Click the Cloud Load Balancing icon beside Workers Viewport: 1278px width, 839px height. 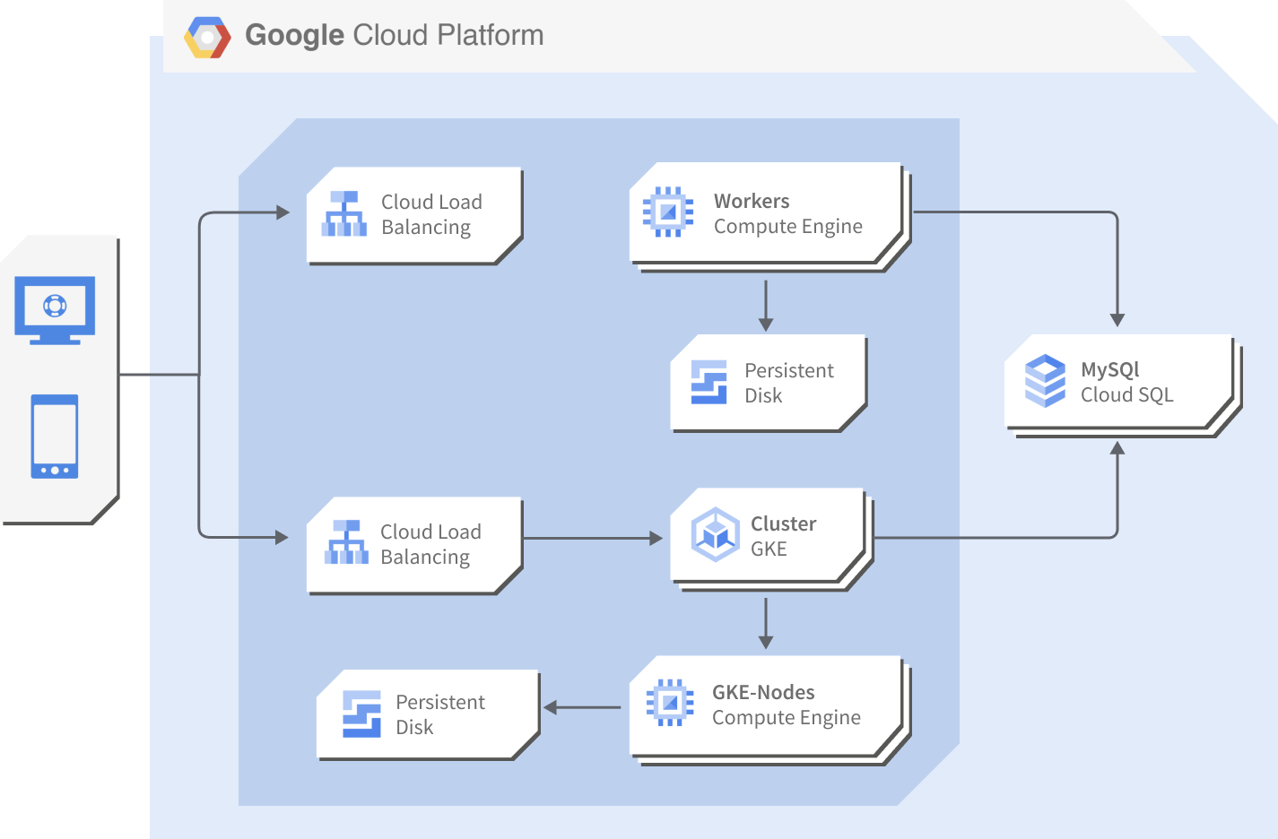pos(344,213)
